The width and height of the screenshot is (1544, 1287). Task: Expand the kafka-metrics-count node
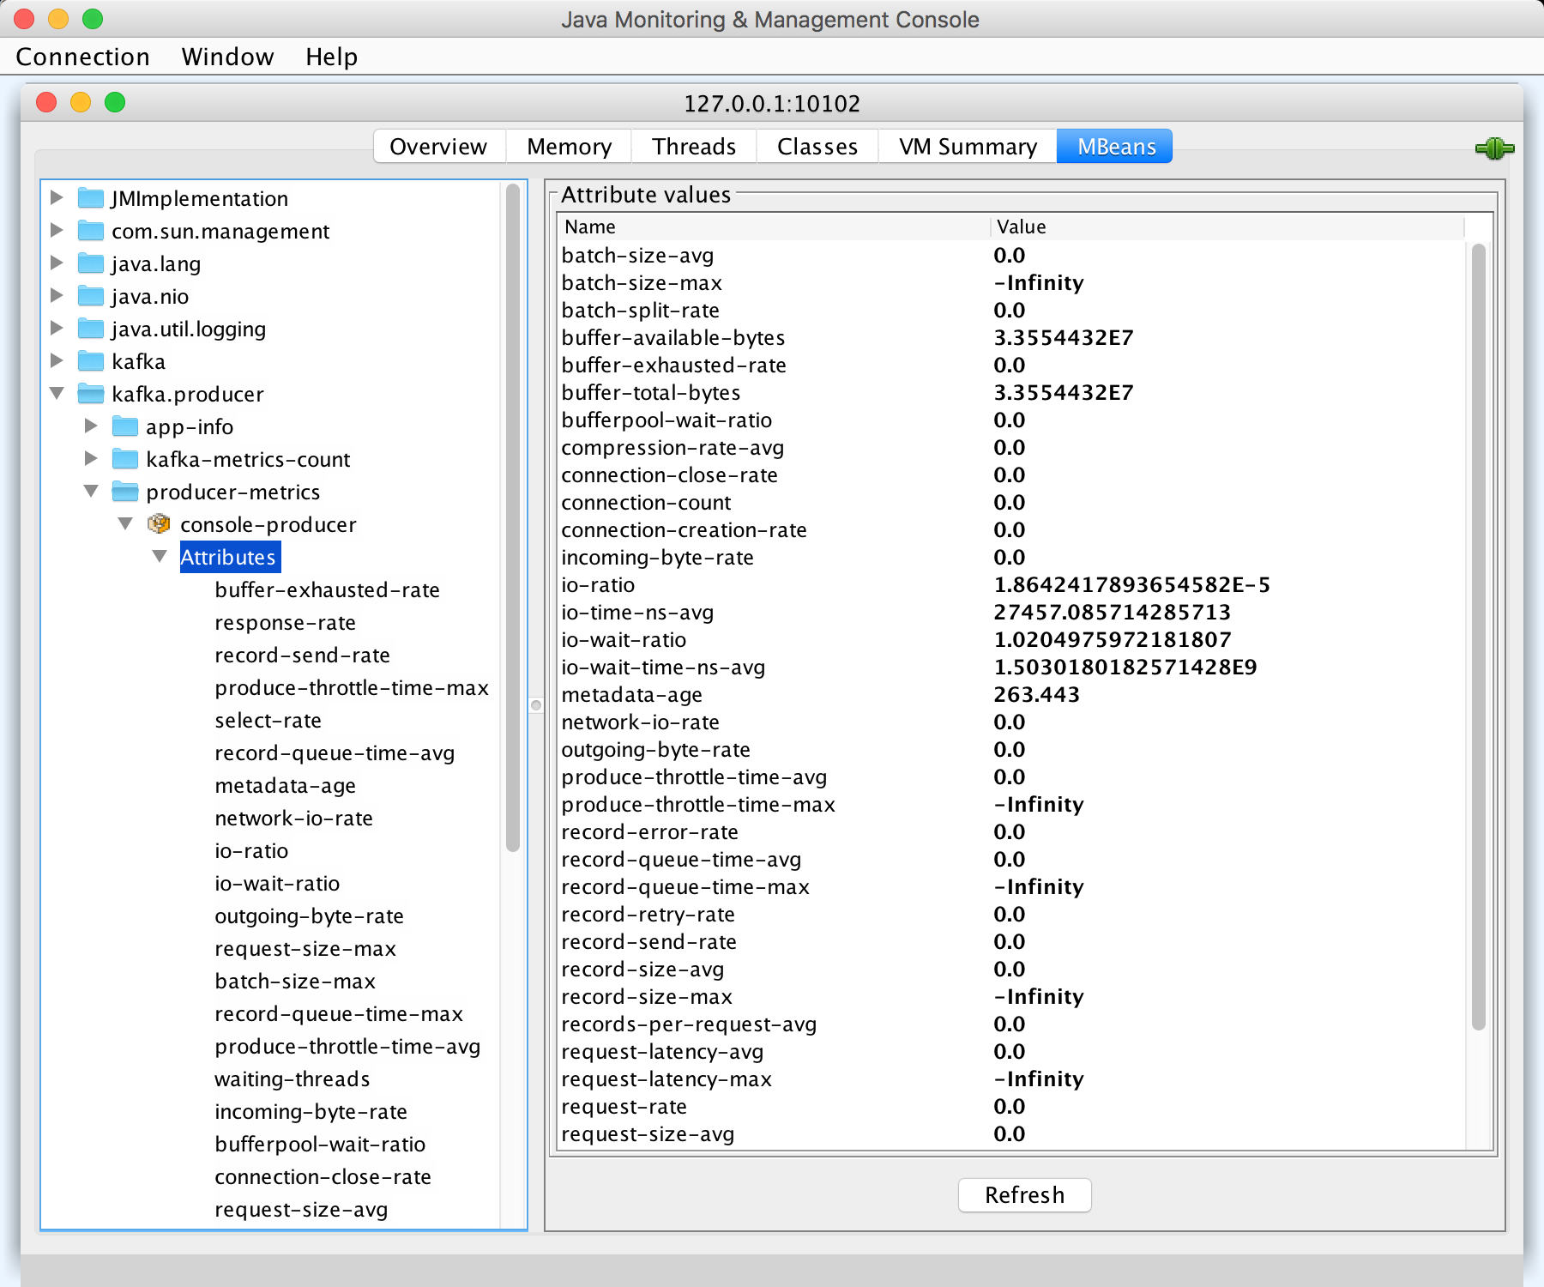(x=91, y=458)
